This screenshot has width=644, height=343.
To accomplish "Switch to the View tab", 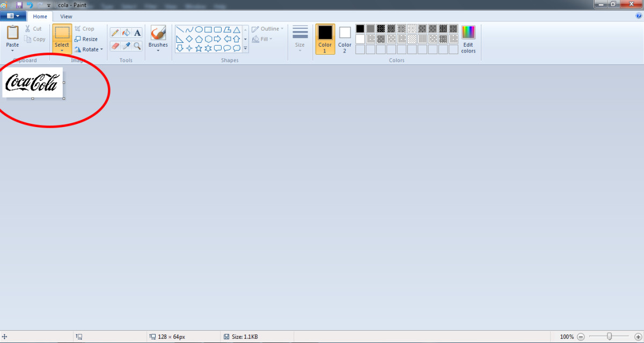I will (x=66, y=17).
